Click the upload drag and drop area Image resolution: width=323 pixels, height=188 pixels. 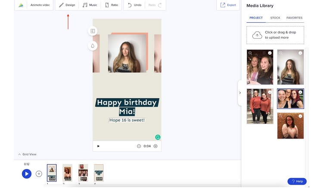[x=275, y=35]
